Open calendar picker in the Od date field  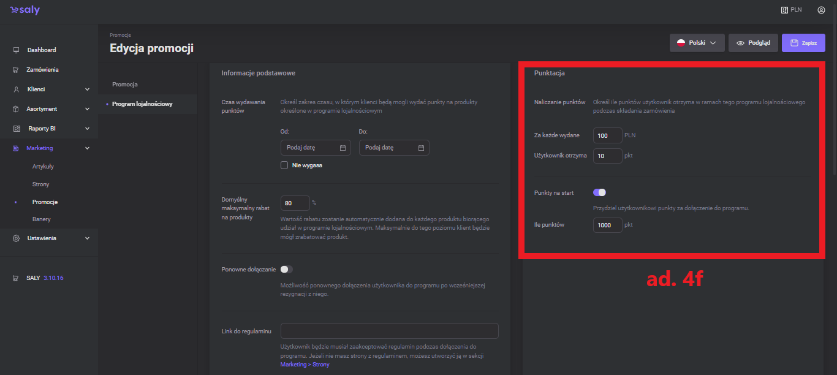[x=343, y=148]
